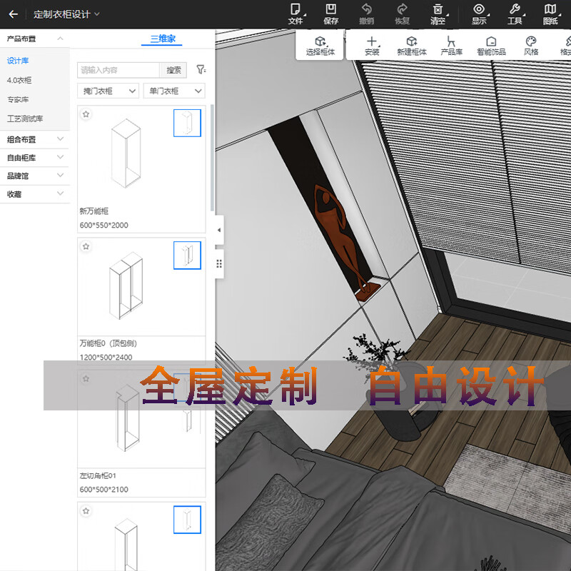Screen dimensions: 571x571
Task: Favorite the 新万能柜 item with star
Action: tap(86, 114)
